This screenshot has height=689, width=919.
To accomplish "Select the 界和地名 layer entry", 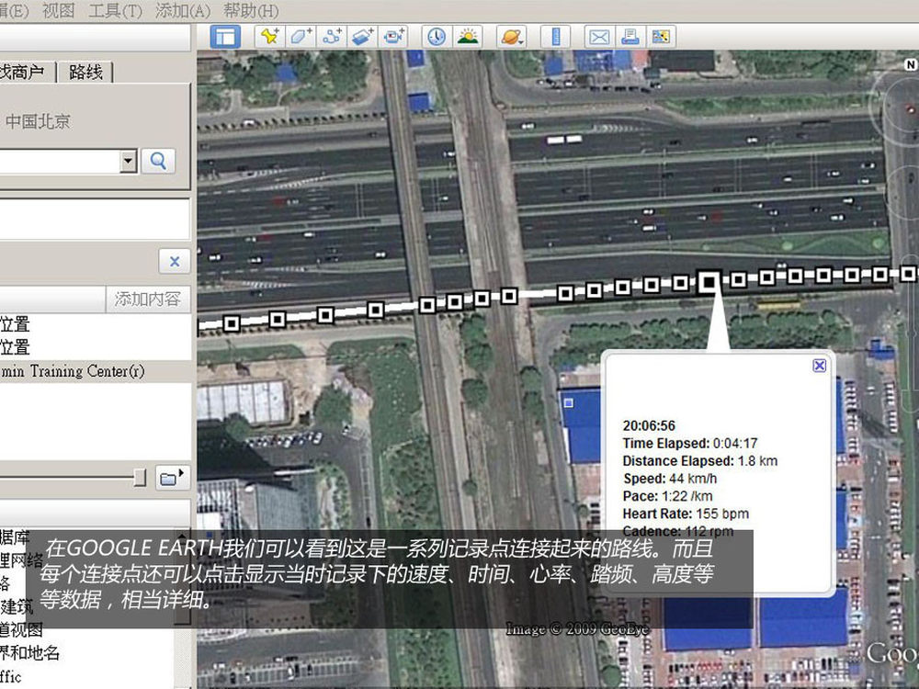I will pyautogui.click(x=29, y=652).
